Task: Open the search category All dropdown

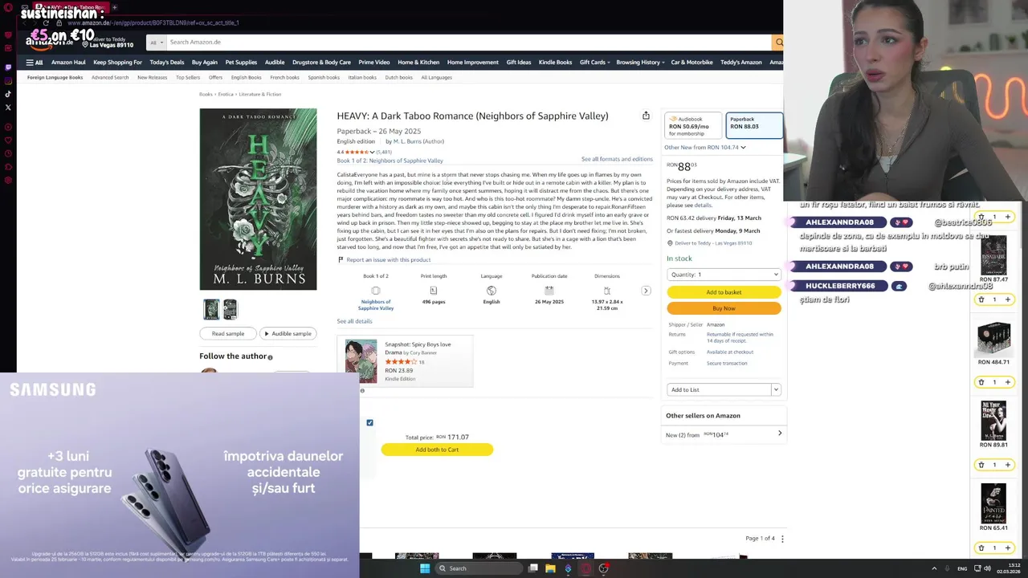Action: tap(157, 42)
